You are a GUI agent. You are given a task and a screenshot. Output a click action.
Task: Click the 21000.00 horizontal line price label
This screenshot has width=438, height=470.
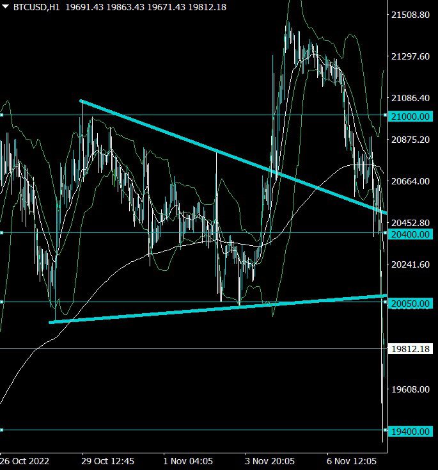(x=410, y=117)
